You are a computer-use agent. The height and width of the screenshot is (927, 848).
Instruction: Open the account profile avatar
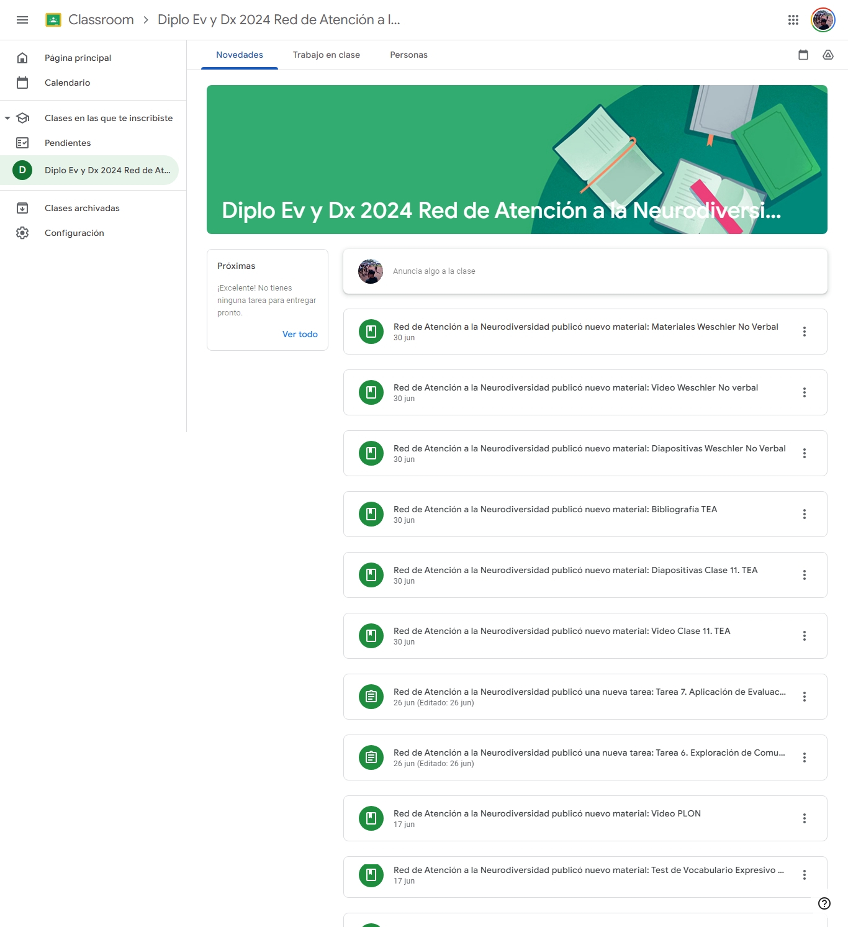coord(823,20)
